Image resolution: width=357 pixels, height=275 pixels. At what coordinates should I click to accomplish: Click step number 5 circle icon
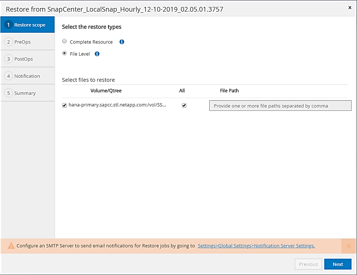(8, 93)
